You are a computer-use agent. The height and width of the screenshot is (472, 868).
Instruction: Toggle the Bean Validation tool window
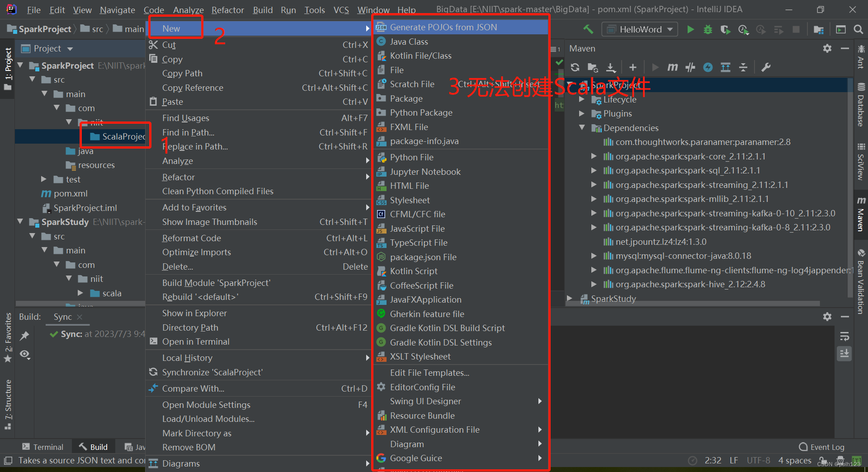click(861, 281)
